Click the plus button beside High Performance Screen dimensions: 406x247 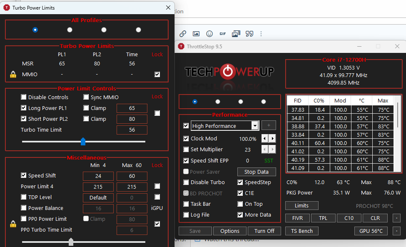[269, 125]
